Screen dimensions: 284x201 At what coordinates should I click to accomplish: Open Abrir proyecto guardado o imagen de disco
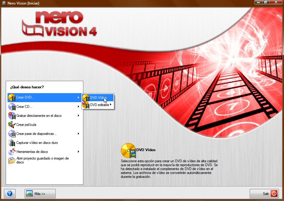click(44, 160)
